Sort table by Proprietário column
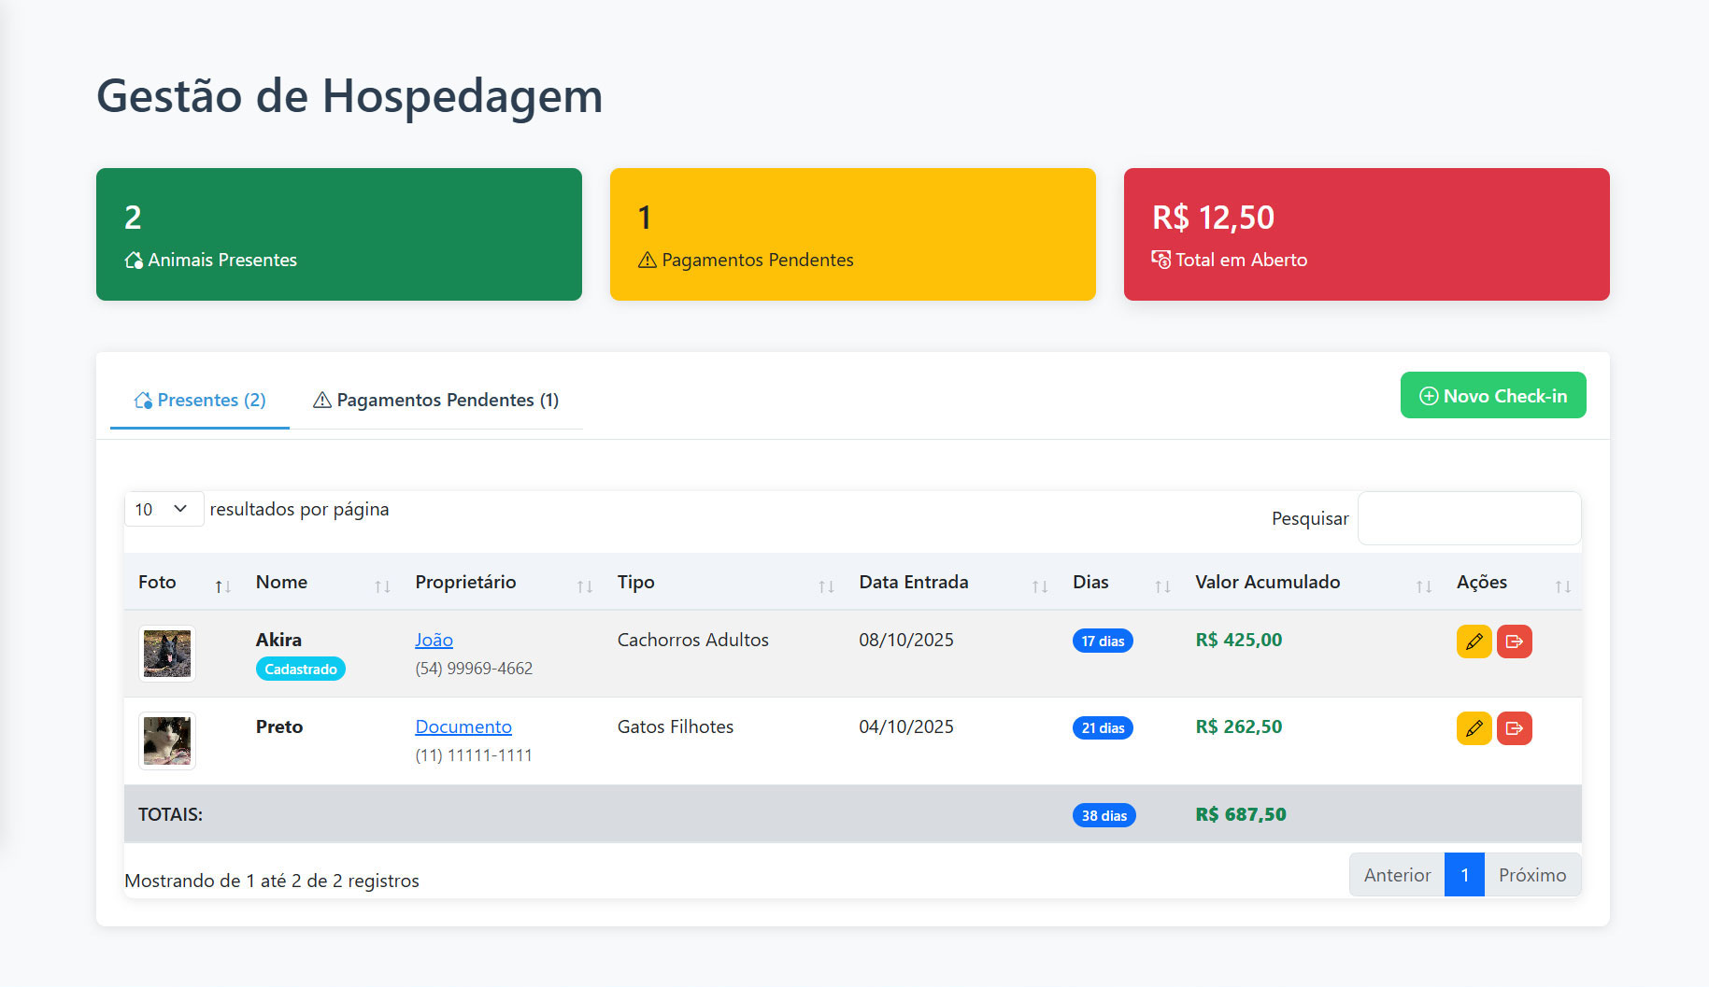 tap(584, 585)
